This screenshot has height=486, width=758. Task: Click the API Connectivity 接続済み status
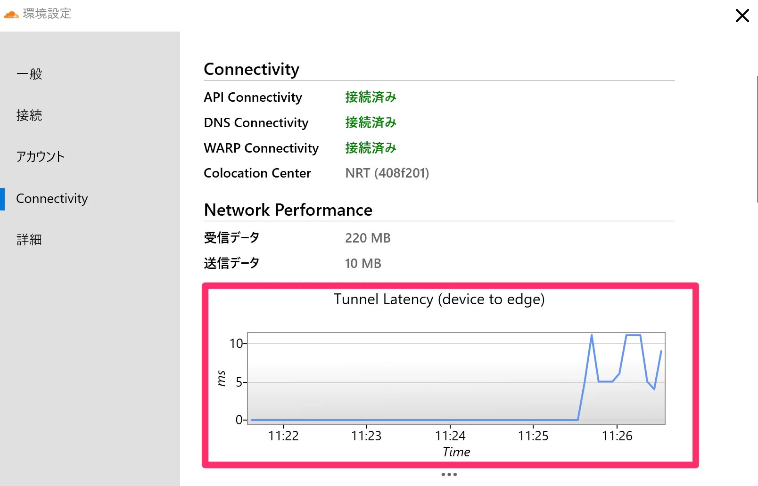coord(371,97)
